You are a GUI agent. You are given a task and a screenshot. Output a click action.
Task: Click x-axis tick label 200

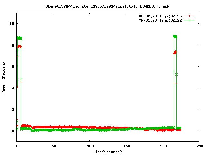point(164,146)
